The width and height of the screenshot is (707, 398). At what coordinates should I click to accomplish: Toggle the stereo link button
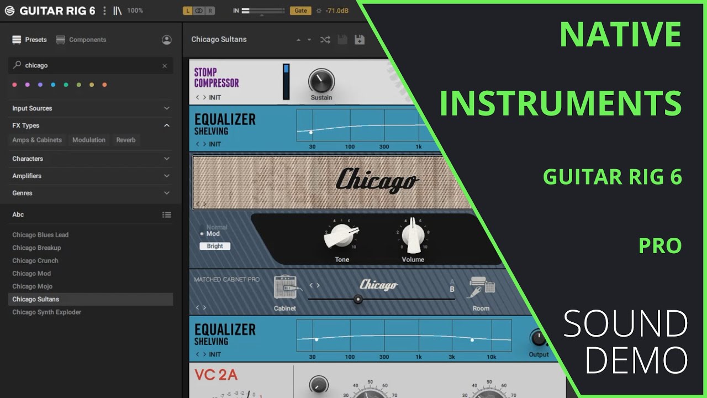coord(199,11)
